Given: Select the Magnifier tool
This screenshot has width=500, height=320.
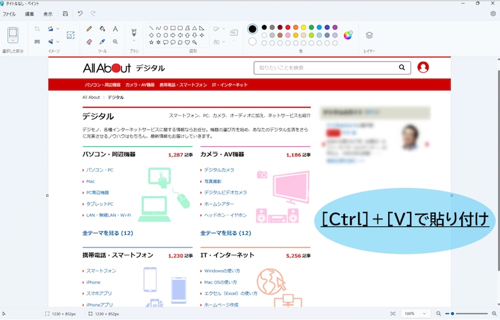Looking at the screenshot, I should (115, 42).
